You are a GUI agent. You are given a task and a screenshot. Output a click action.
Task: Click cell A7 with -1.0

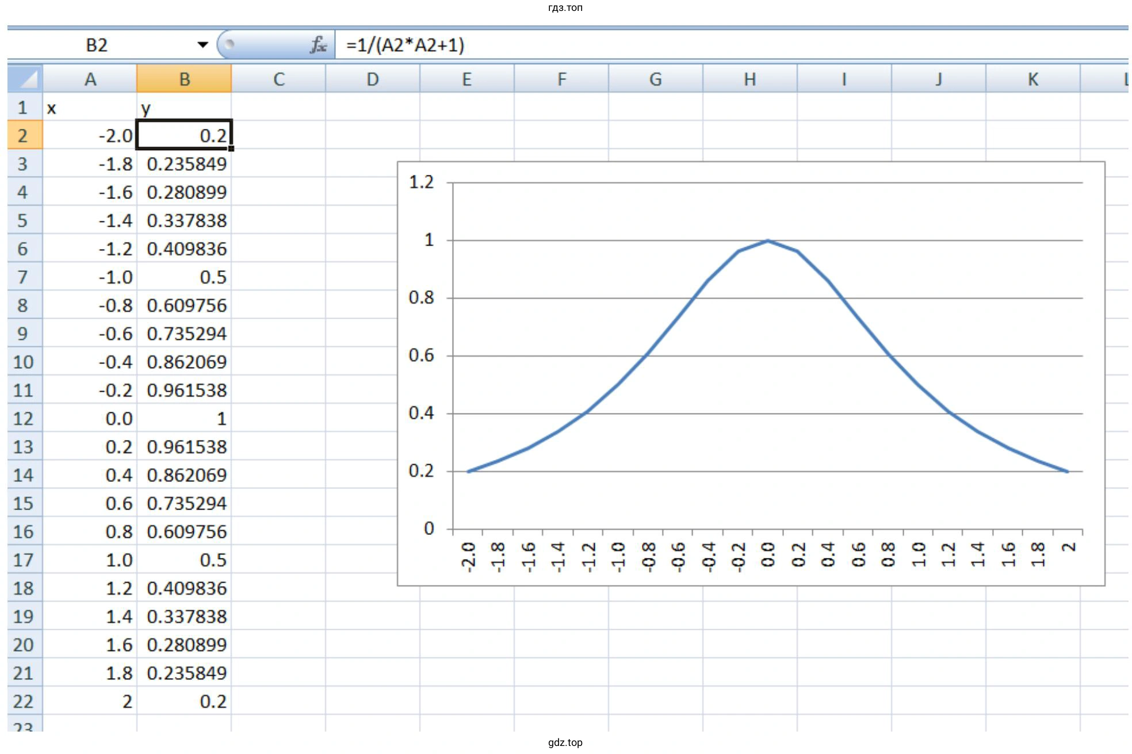coord(90,277)
